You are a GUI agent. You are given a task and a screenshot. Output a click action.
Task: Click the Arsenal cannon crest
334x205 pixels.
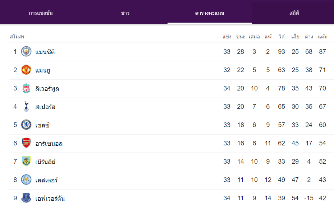point(26,143)
